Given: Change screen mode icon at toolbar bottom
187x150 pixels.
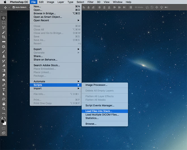Looking at the screenshot, I should coord(4,133).
